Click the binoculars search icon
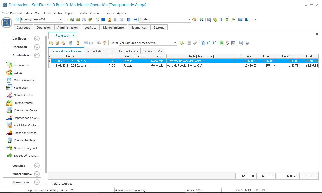Viewport: 322px width, 193px height. point(99,43)
